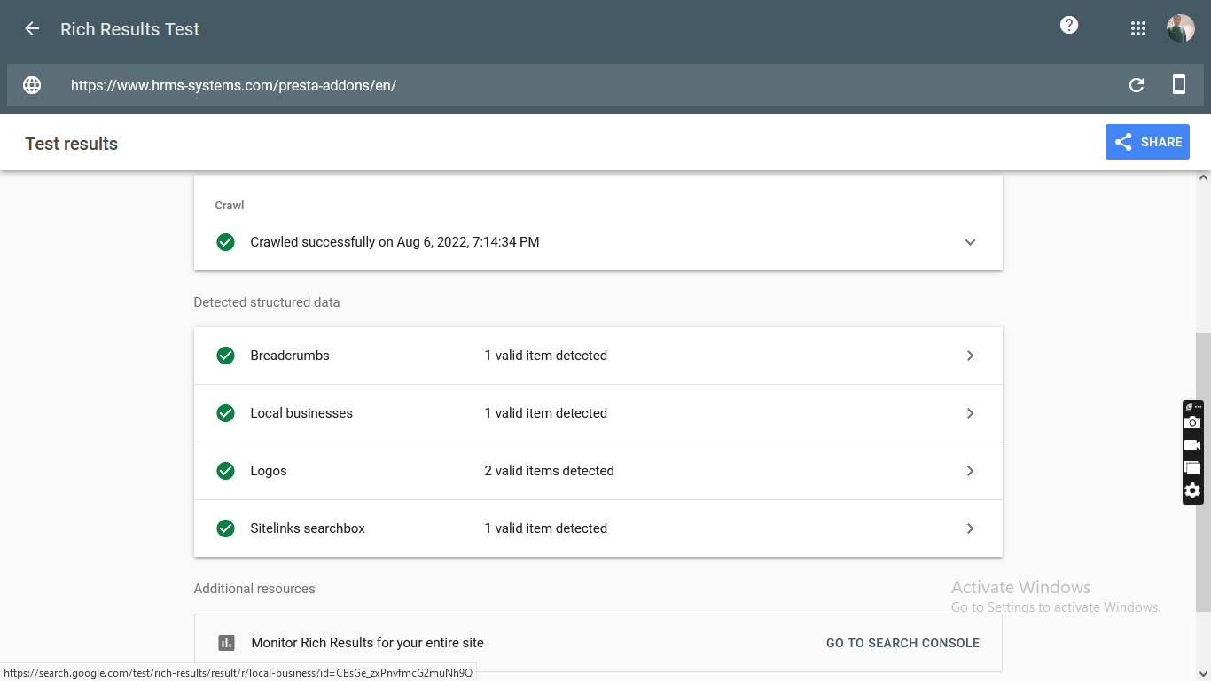Open the gear settings in the floating toolbar
This screenshot has width=1211, height=681.
click(1192, 490)
